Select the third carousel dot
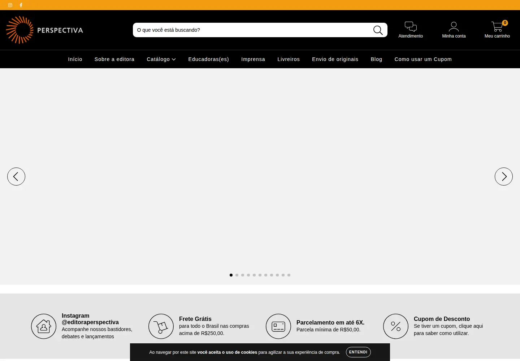 point(243,275)
